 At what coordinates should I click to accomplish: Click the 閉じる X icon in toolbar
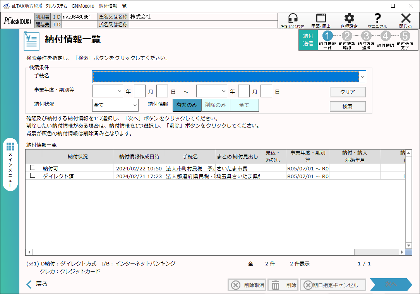406,20
